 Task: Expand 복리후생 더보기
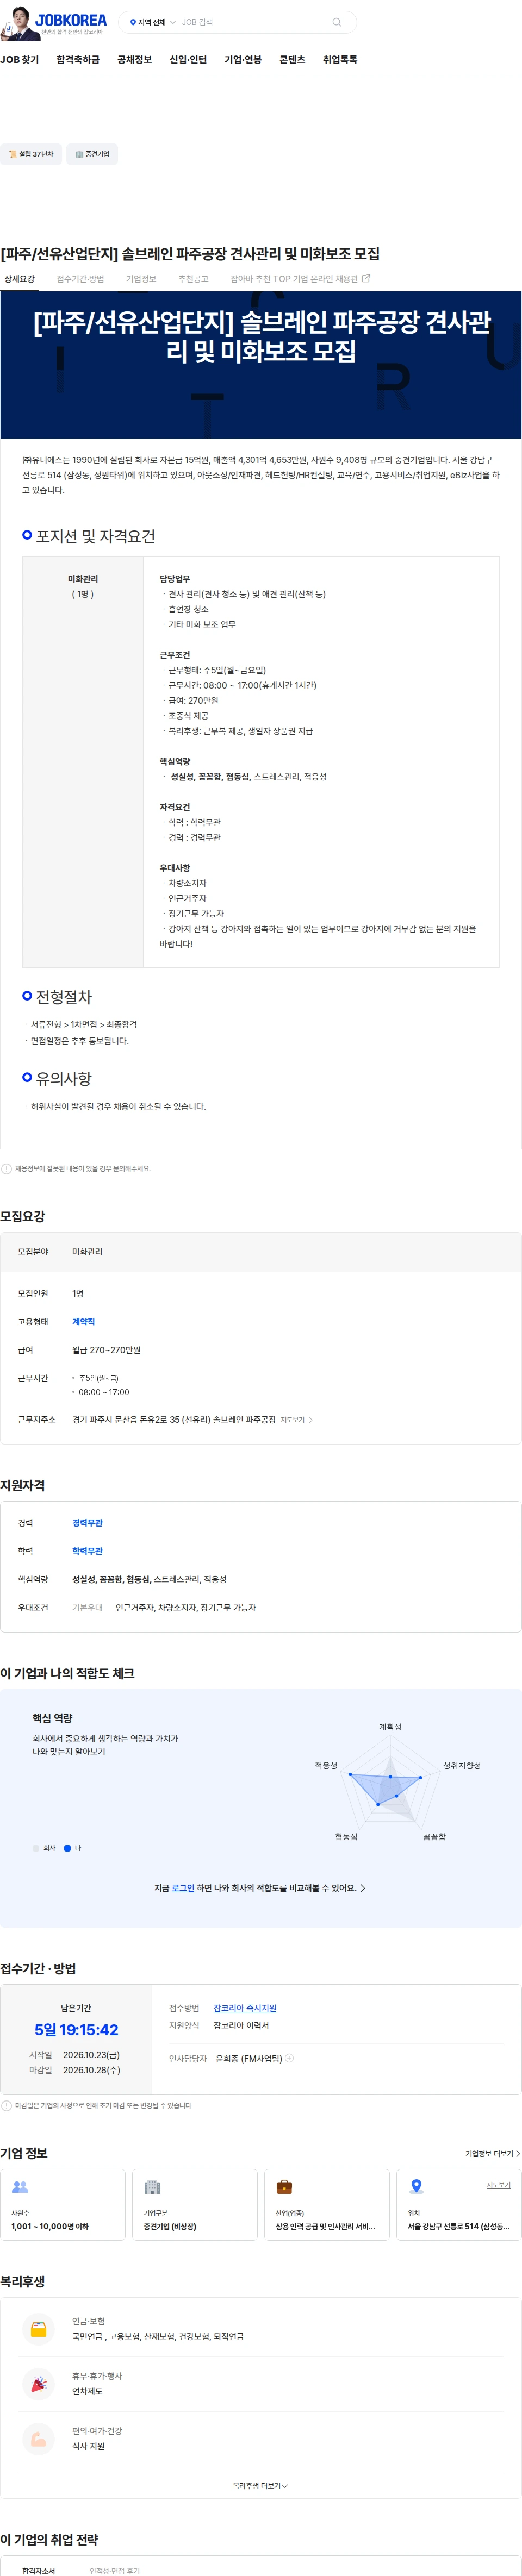pyautogui.click(x=260, y=2485)
